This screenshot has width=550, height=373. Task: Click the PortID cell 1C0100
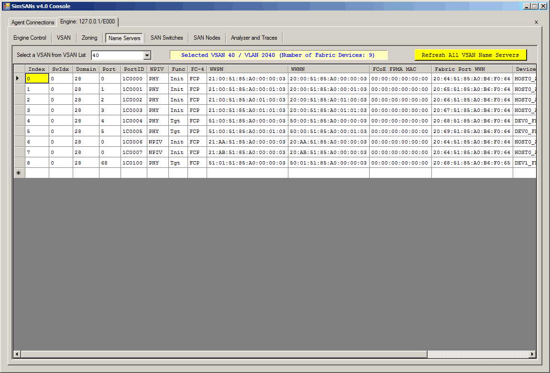pyautogui.click(x=133, y=163)
